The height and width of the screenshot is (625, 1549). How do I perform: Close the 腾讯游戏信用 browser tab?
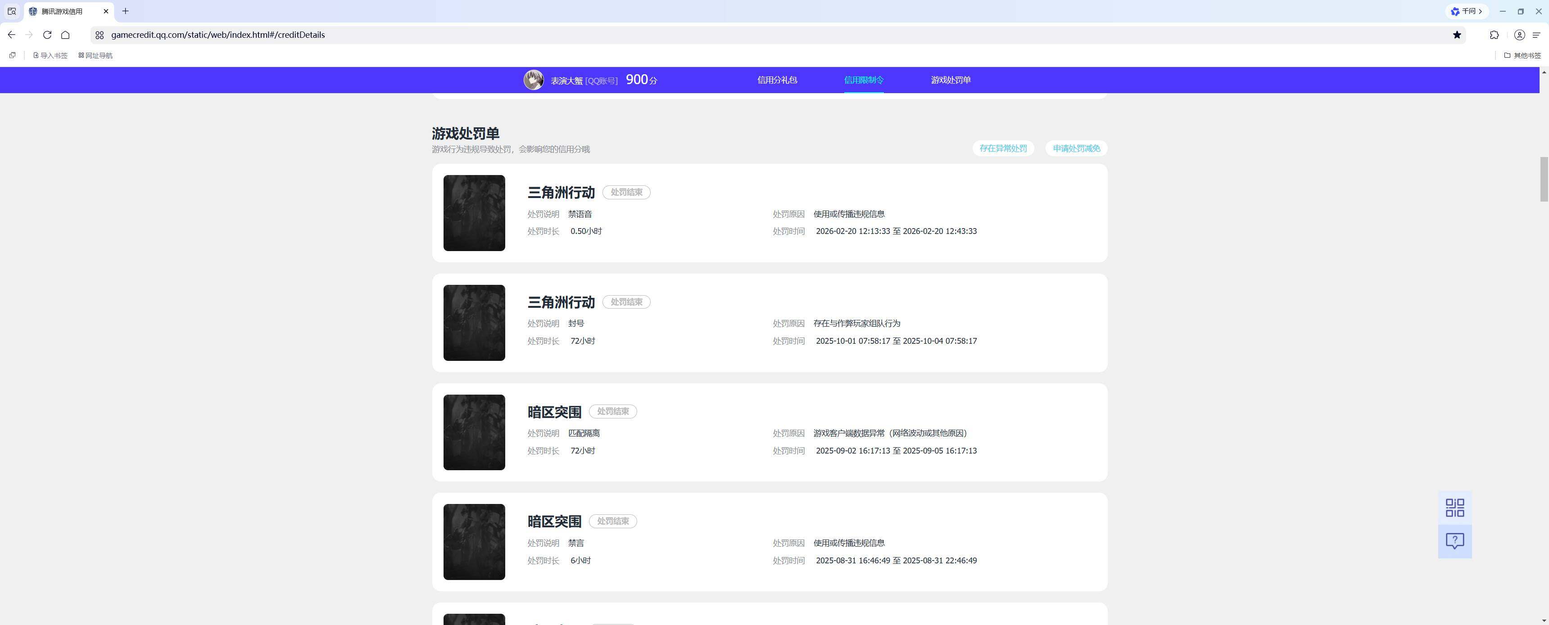coord(106,11)
